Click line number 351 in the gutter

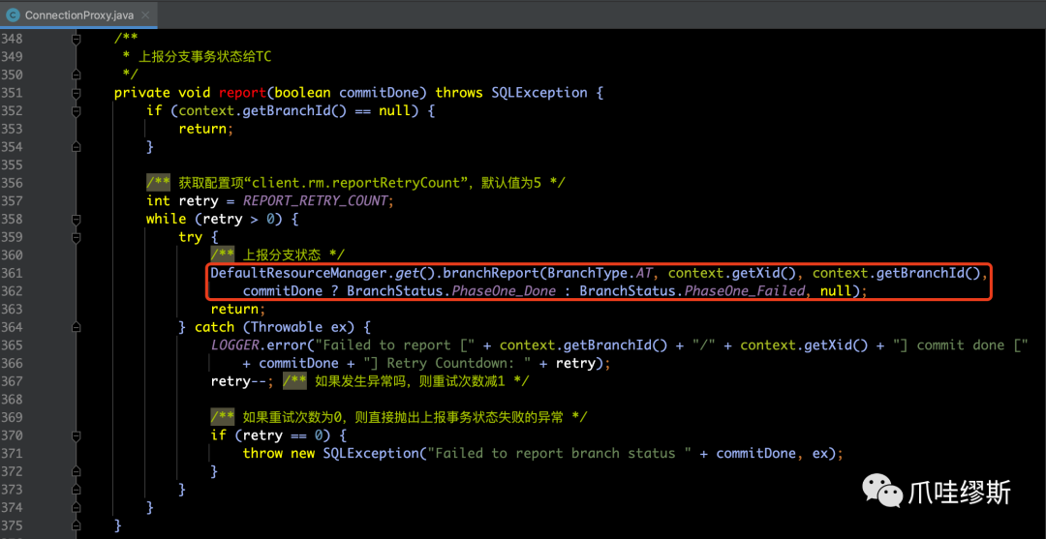[x=12, y=93]
